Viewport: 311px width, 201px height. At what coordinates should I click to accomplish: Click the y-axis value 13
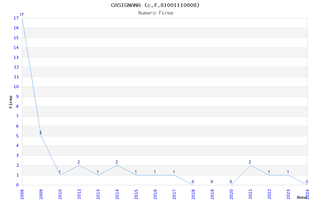tap(16, 57)
